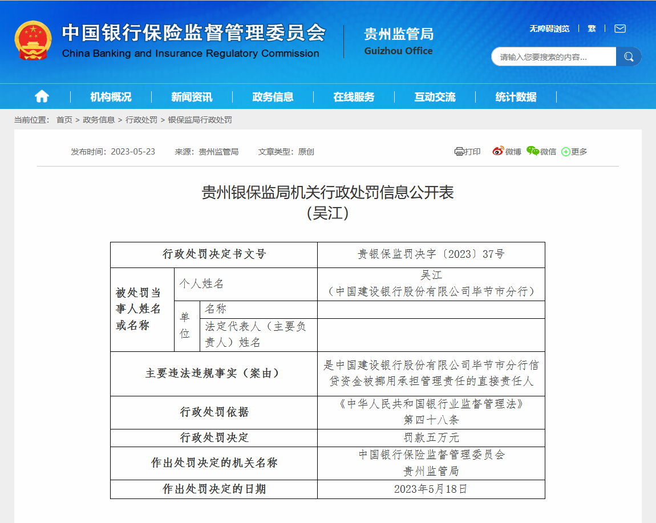Screen dimensions: 656x523
Task: Share via the Weibo icon
Action: (x=498, y=151)
